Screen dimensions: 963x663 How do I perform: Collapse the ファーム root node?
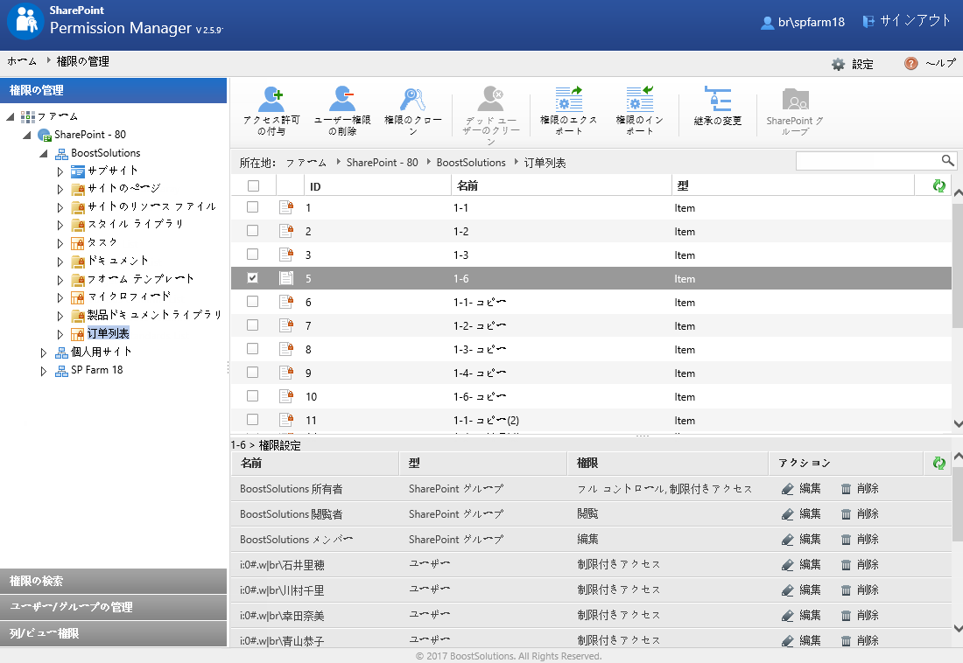point(11,116)
